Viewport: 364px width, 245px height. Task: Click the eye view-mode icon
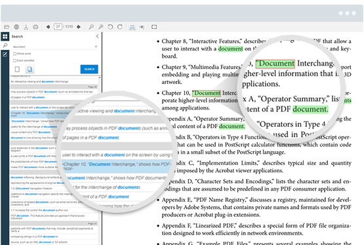[142, 27]
